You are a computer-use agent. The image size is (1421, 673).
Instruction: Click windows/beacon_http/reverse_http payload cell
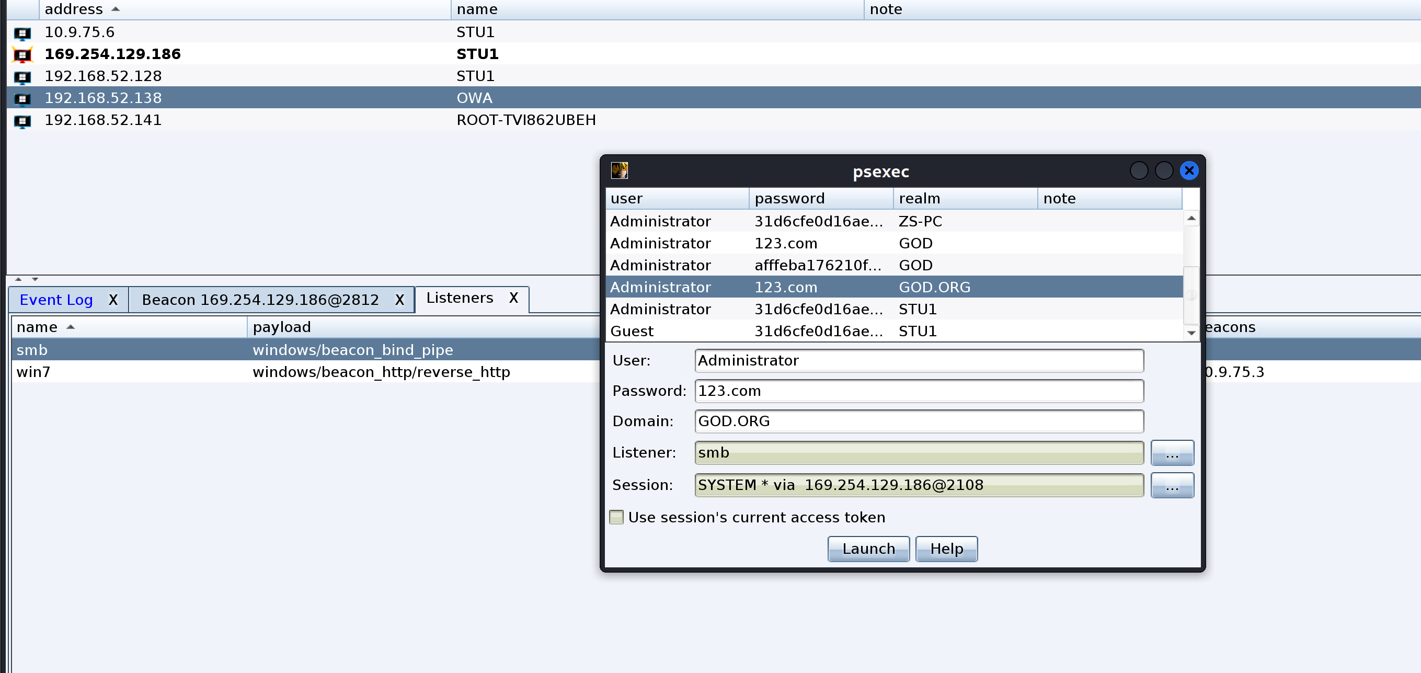381,372
